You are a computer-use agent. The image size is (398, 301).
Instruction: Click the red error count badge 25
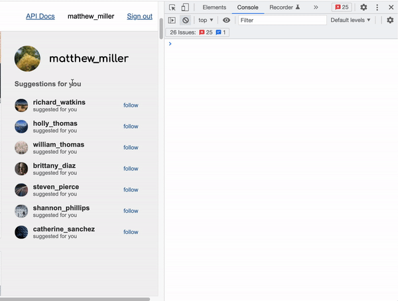[342, 7]
